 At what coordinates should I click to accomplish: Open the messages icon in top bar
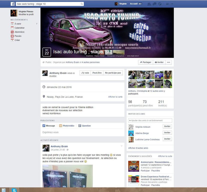pyautogui.click(x=154, y=4)
